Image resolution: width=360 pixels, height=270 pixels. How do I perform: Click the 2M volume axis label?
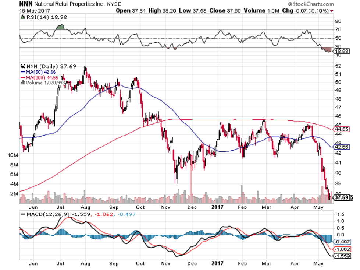coord(14,194)
